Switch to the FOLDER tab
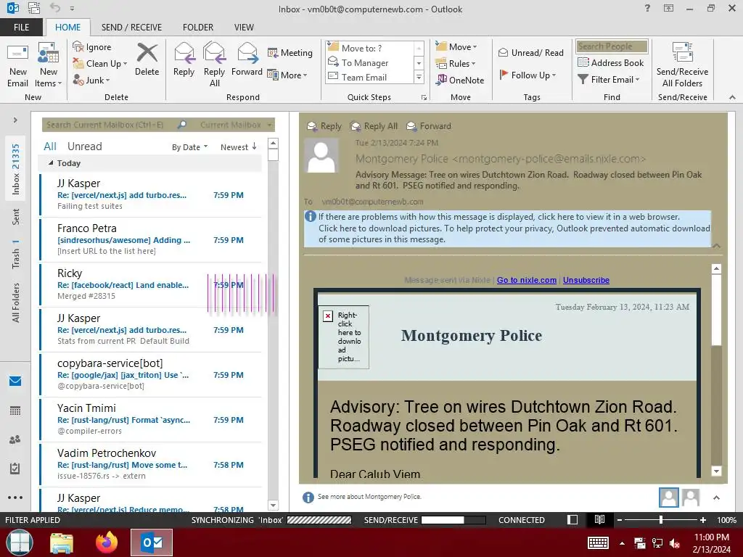The width and height of the screenshot is (743, 557). pos(198,27)
